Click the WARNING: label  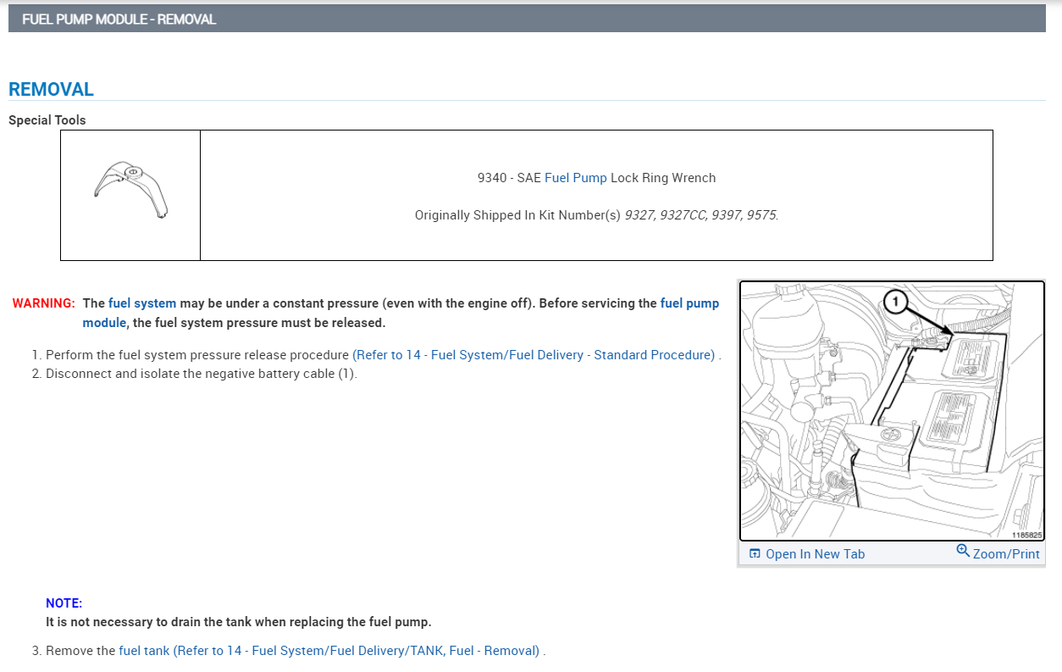(44, 303)
